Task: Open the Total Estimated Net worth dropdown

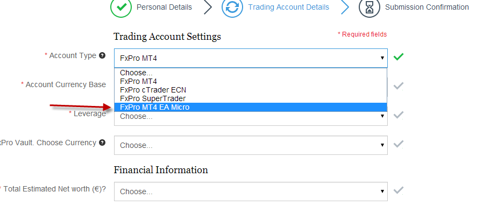Action: coord(251,191)
